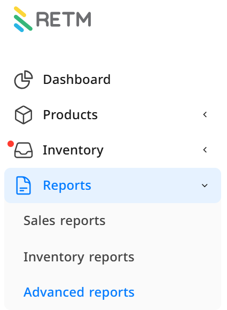Click the Inventory tray icon
Viewport: 227px width, 310px height.
pyautogui.click(x=24, y=150)
